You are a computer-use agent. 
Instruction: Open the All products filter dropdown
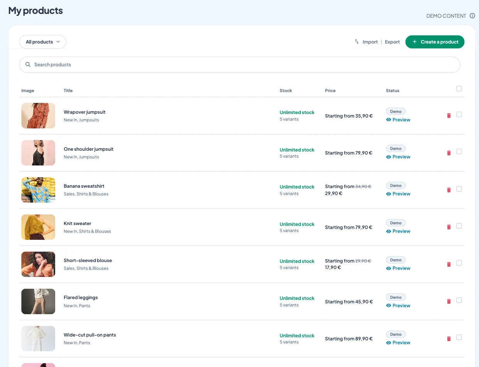coord(43,42)
